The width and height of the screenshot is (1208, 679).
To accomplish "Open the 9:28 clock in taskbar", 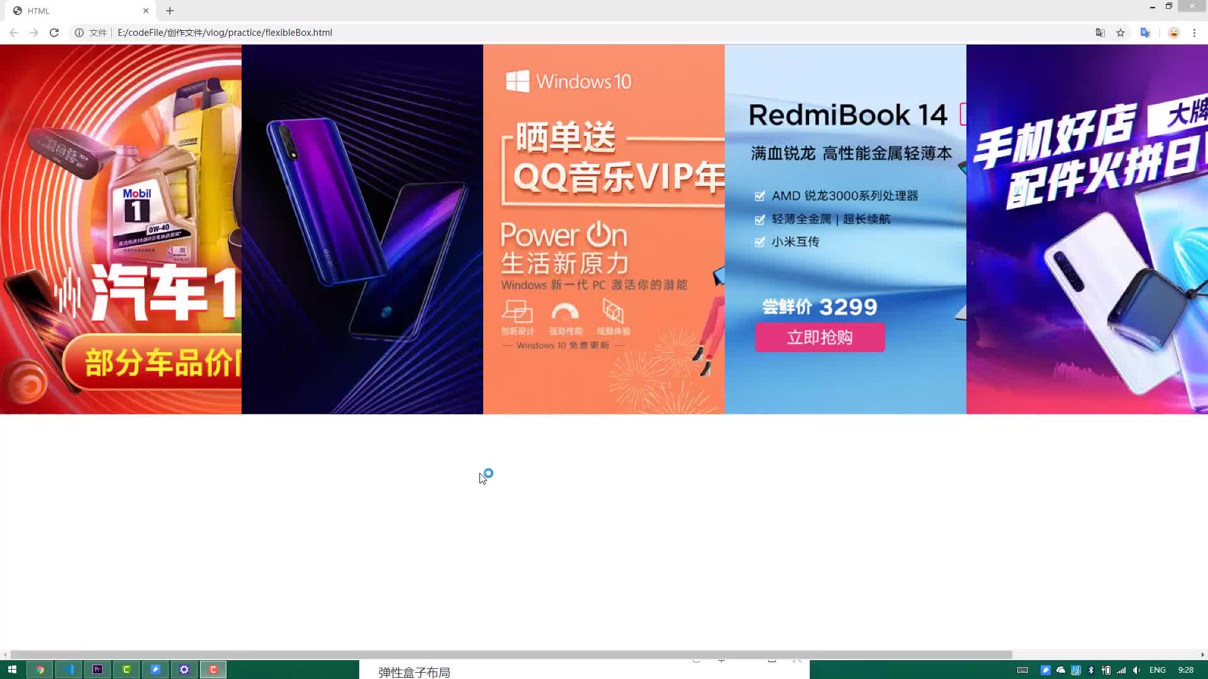I will point(1186,670).
